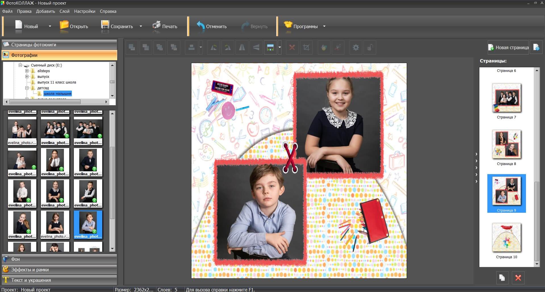Viewport: 545px width, 292px height.
Task: Click the photo thumbnails vertical scrollbar
Action: 112,183
